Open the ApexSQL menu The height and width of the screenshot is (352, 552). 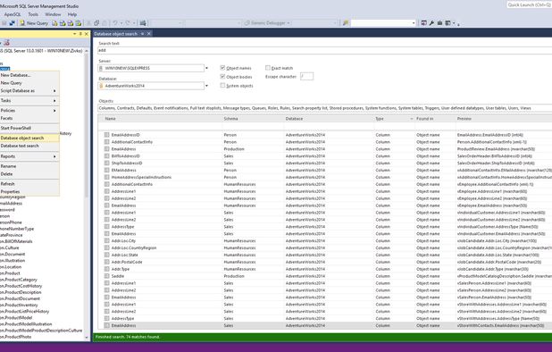coord(13,14)
